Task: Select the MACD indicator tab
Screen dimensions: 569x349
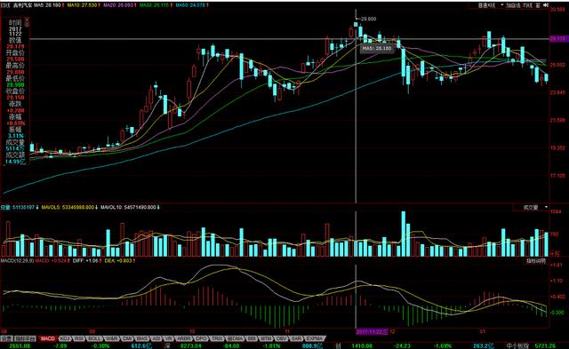Action: click(47, 338)
